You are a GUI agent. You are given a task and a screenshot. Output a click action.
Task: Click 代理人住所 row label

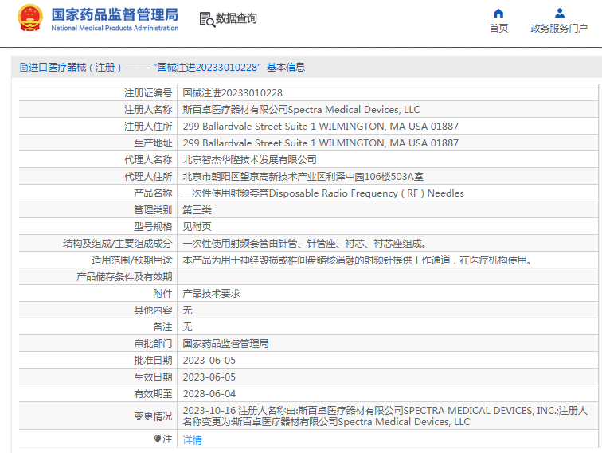(148, 177)
